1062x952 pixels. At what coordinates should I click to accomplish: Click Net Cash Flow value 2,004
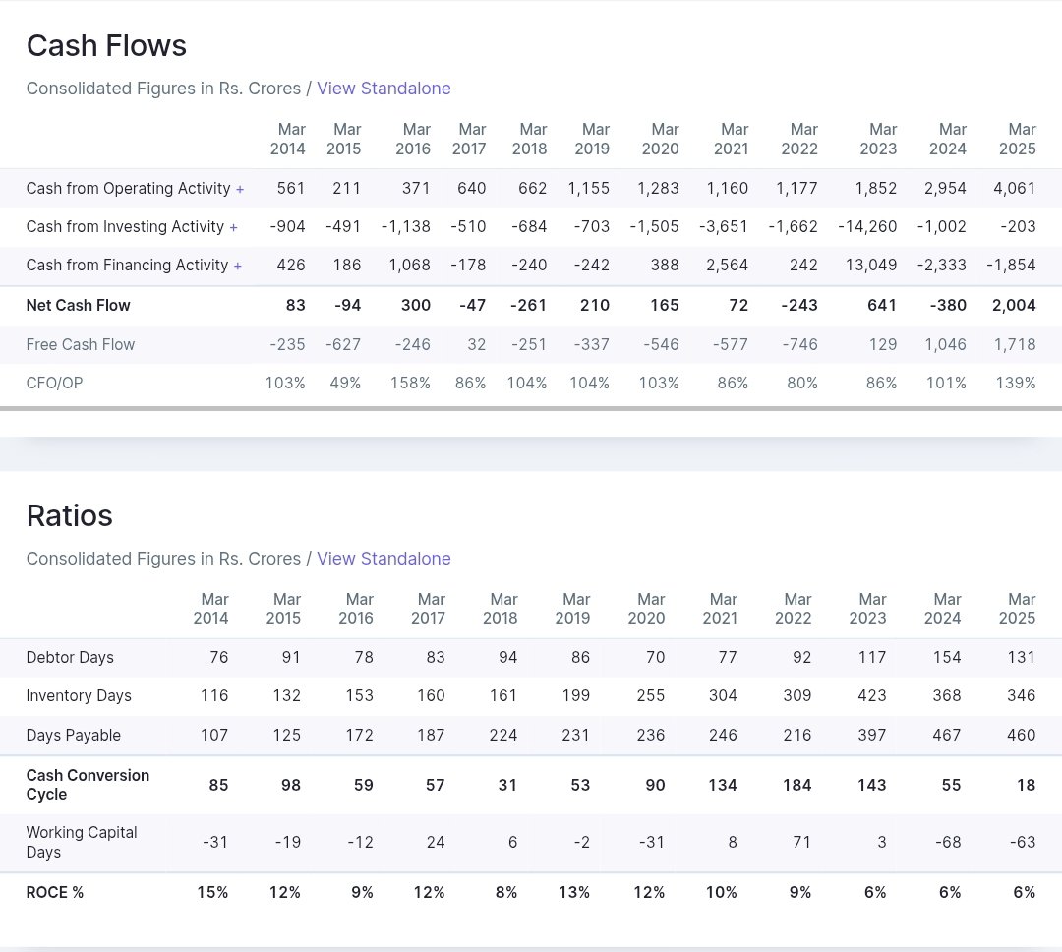pyautogui.click(x=1014, y=306)
